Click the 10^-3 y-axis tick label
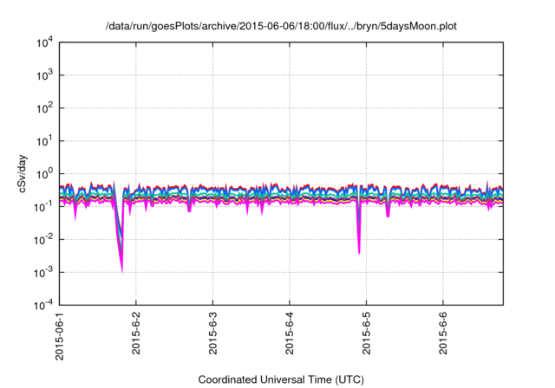Viewport: 555px width, 388px height. pyautogui.click(x=43, y=273)
